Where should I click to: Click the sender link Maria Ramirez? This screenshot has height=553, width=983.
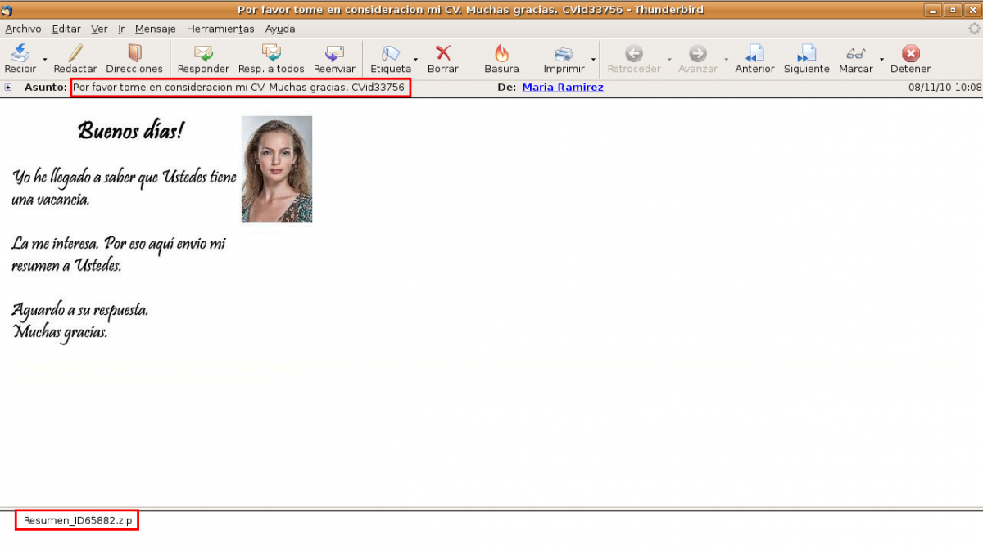coord(562,88)
